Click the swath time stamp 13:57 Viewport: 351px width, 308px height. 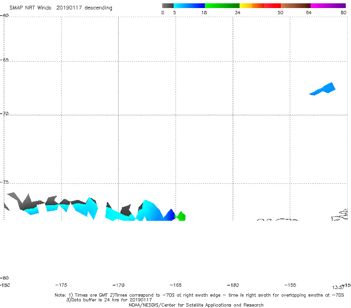(338, 288)
